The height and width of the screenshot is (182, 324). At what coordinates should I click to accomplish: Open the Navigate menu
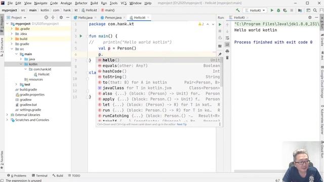click(x=40, y=3)
